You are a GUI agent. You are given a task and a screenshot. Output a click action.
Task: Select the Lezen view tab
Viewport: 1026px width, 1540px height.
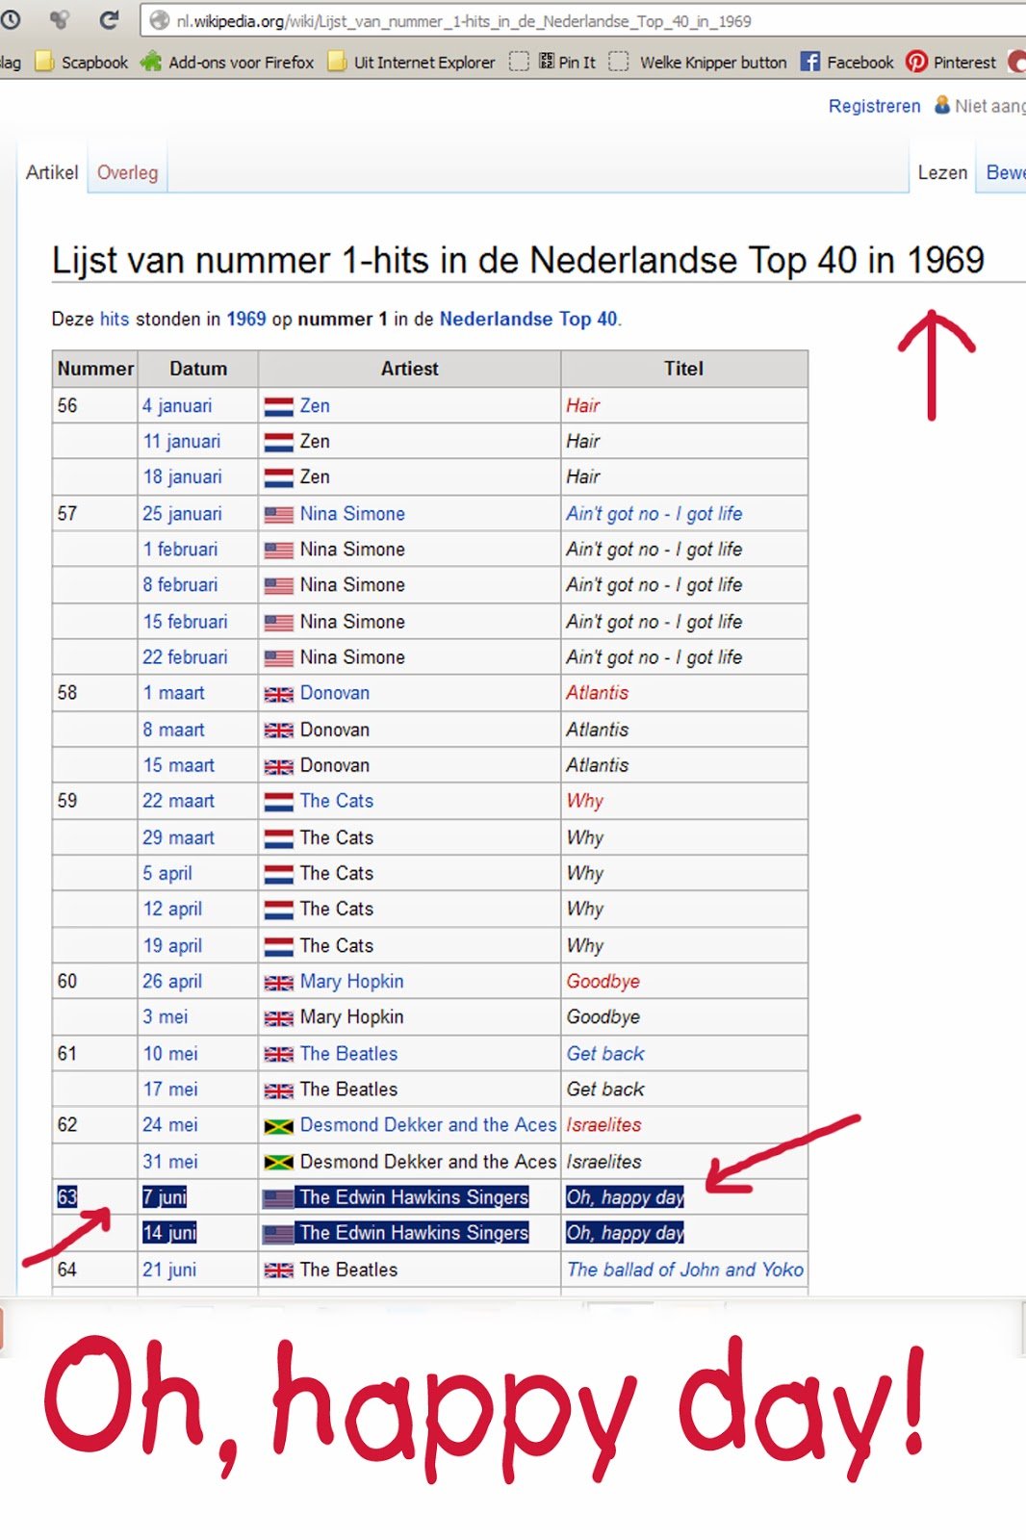[942, 172]
